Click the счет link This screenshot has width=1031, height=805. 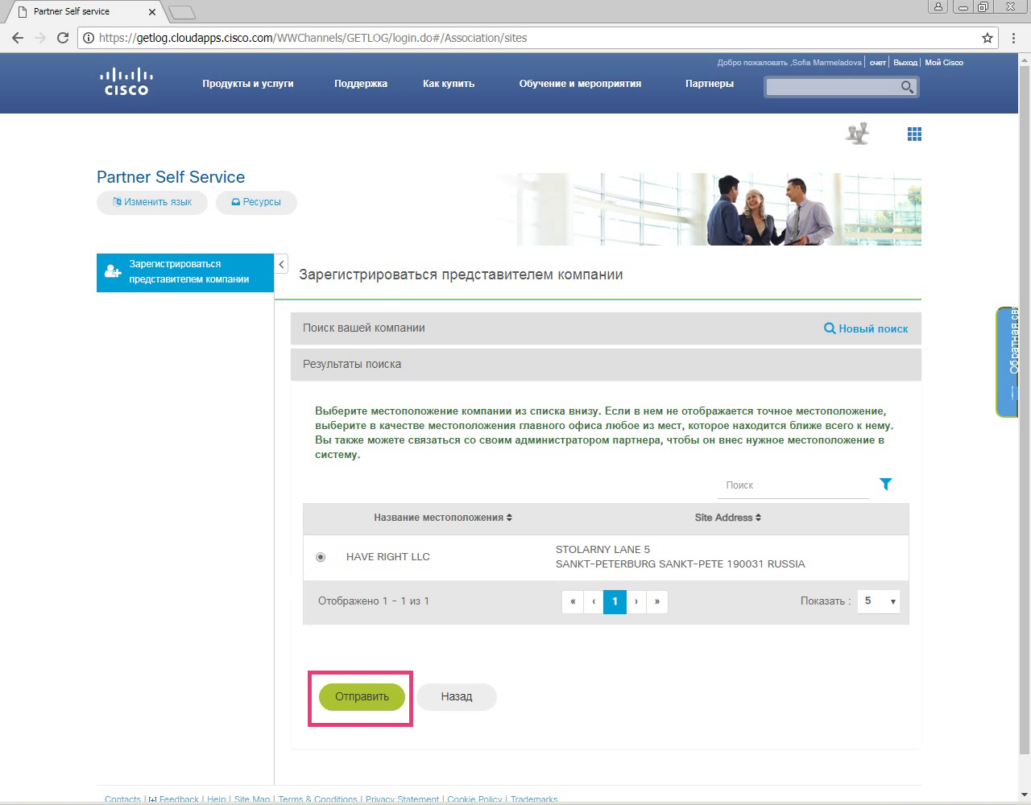pos(878,62)
